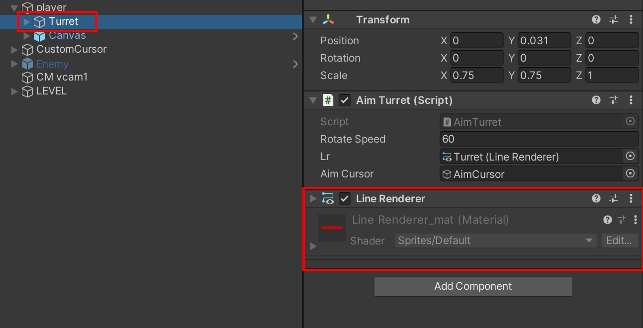Screen dimensions: 643x328
Task: Open the Transform three-dot options menu
Action: point(631,19)
